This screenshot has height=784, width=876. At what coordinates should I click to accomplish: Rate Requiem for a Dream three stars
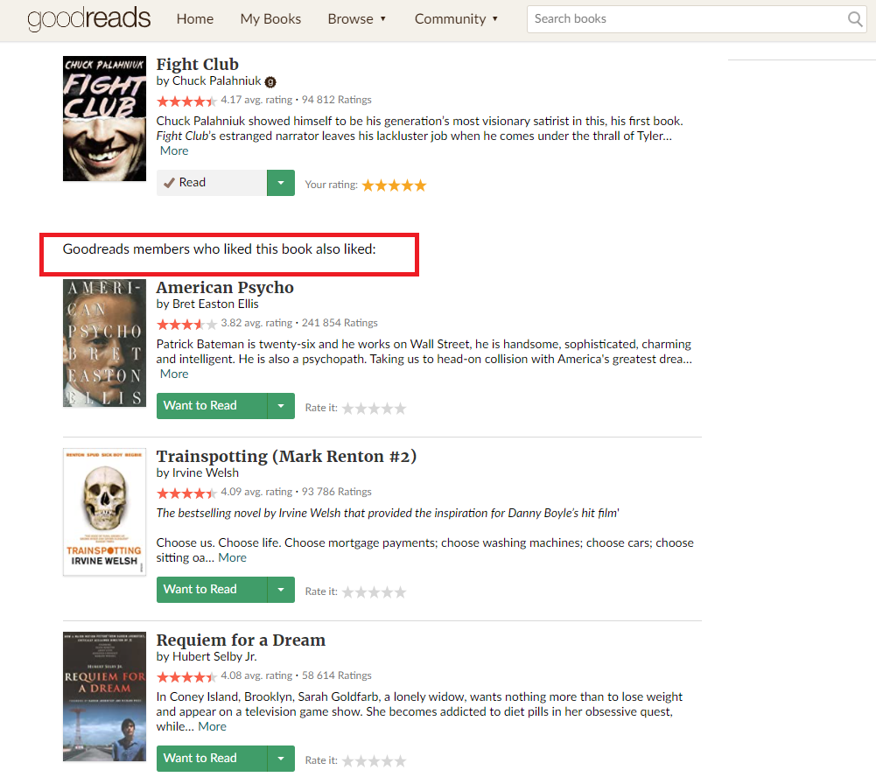click(375, 761)
